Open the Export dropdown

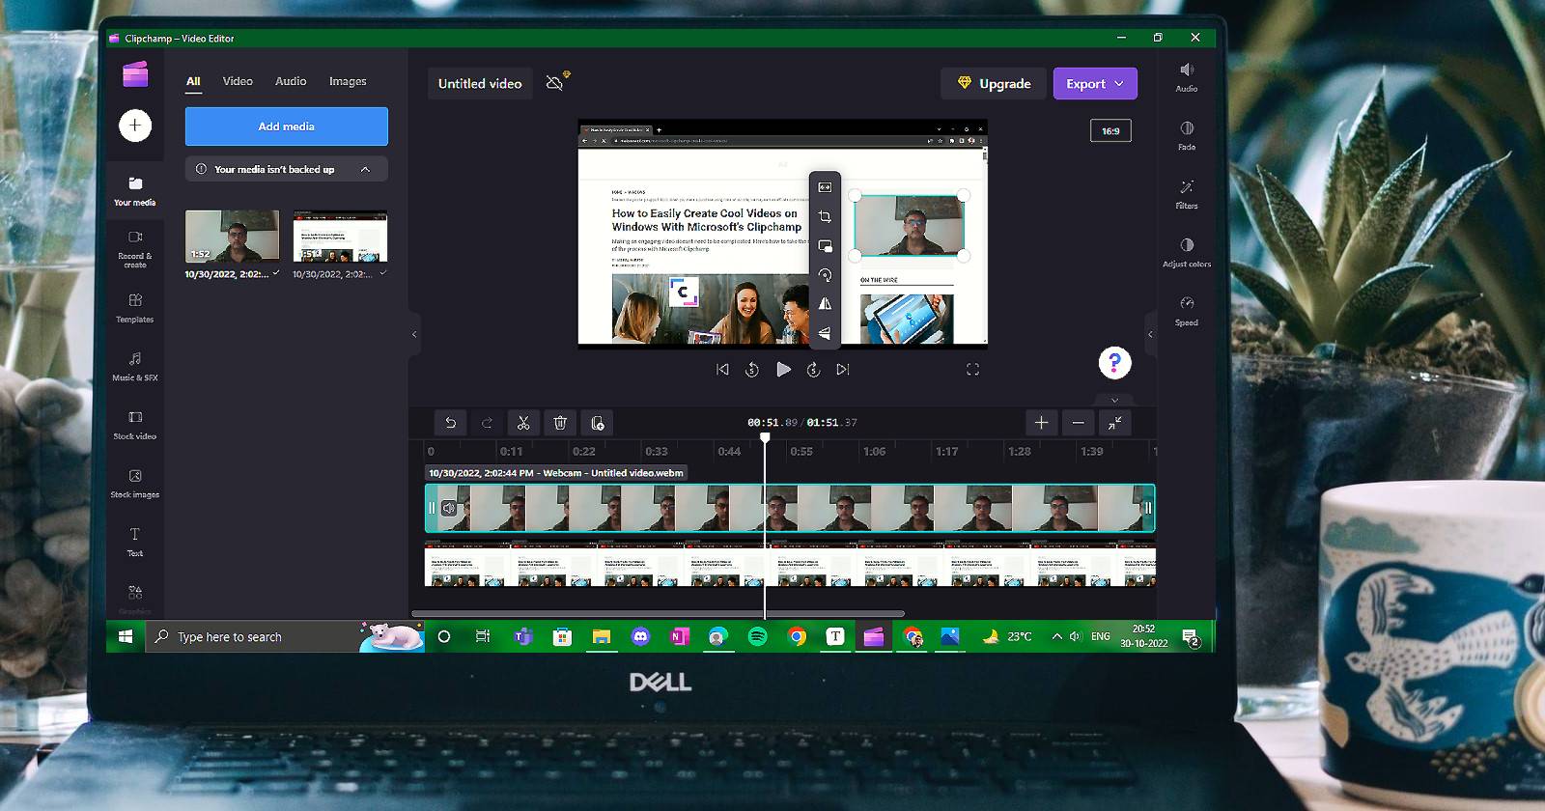(1095, 84)
